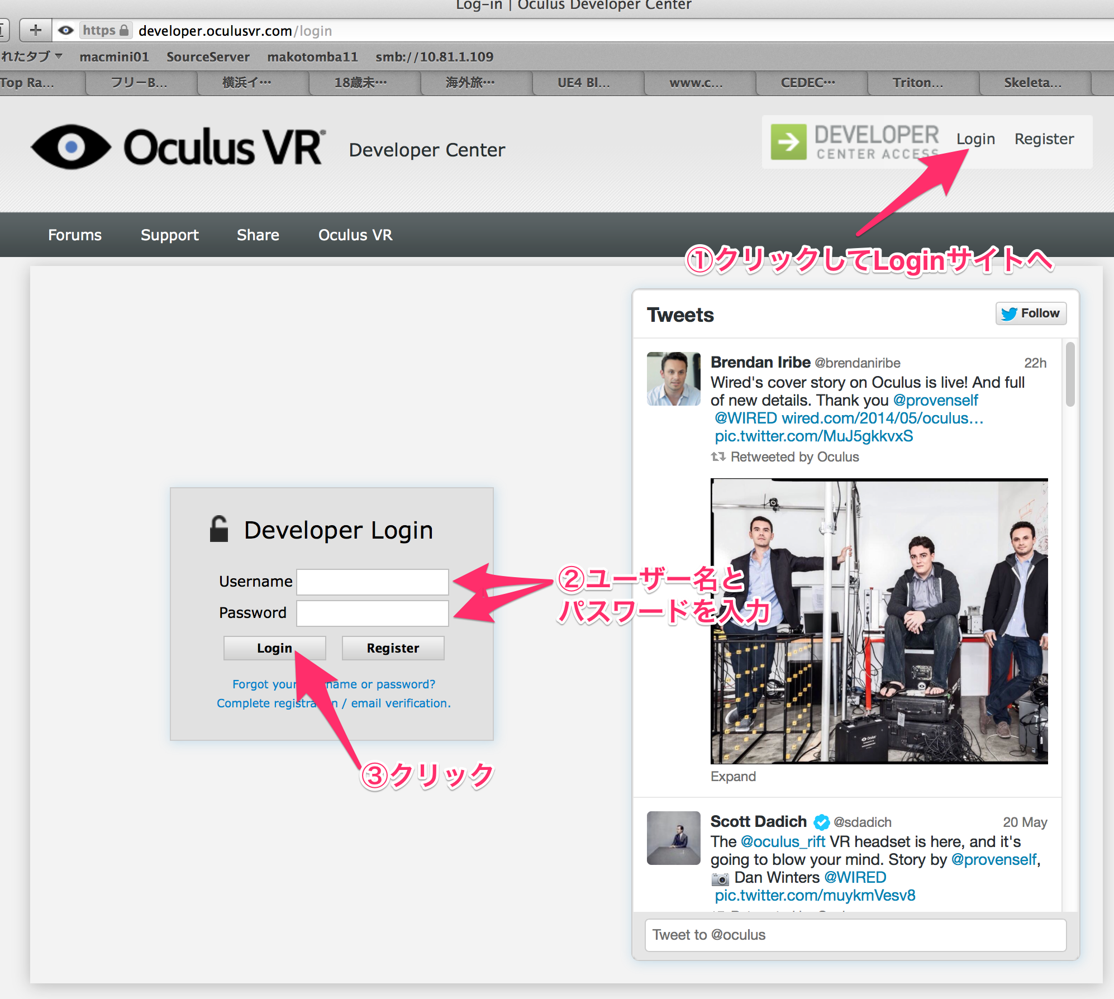Click the Tweet to @oculus text box
Screen dimensions: 1114x999
[x=855, y=935]
